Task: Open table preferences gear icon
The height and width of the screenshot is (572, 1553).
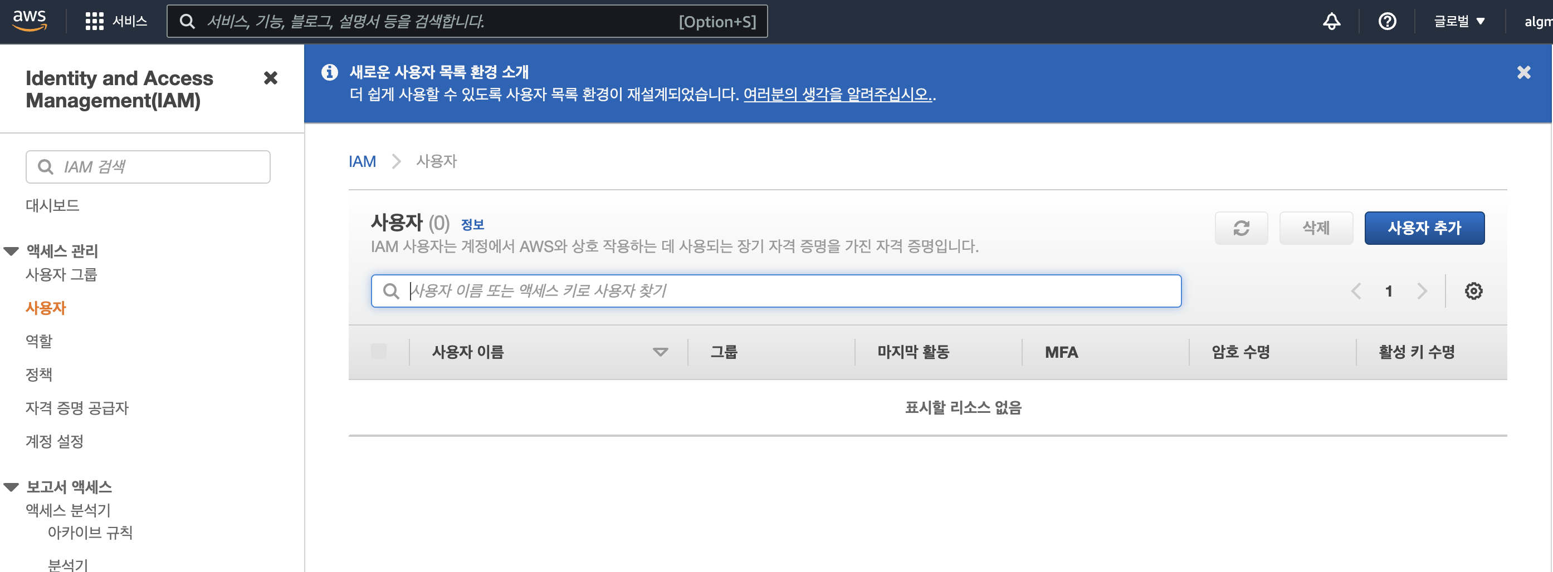Action: (1473, 292)
